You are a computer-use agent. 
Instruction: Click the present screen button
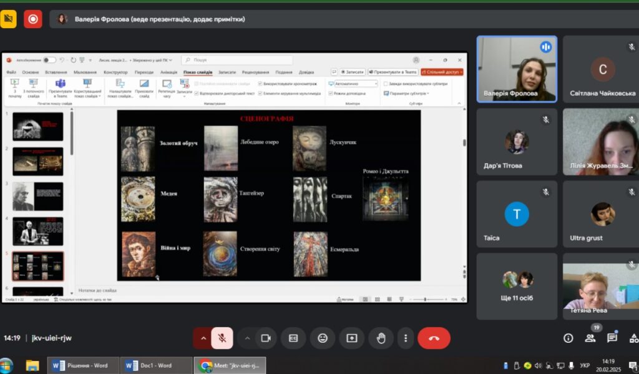[x=352, y=338]
